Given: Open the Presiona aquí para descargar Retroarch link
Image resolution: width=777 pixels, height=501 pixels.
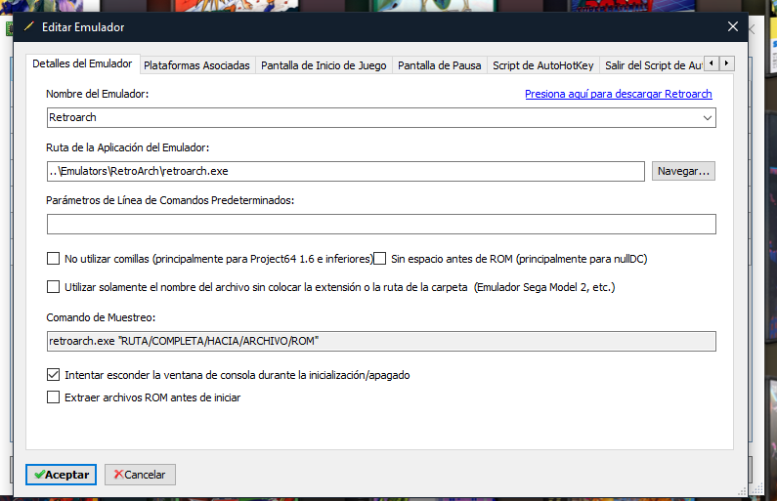Looking at the screenshot, I should point(619,94).
